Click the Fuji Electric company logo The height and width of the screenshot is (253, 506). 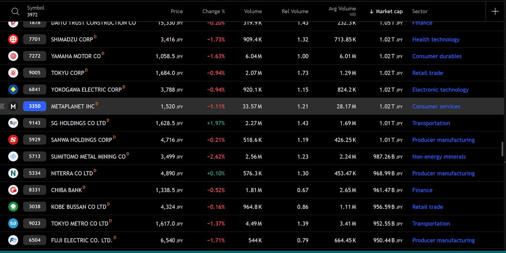13,240
